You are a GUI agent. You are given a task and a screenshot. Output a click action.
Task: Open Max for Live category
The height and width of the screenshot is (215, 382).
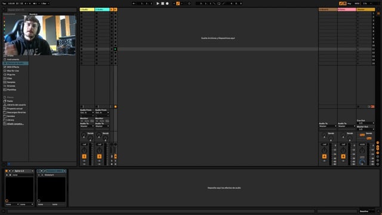(13, 70)
